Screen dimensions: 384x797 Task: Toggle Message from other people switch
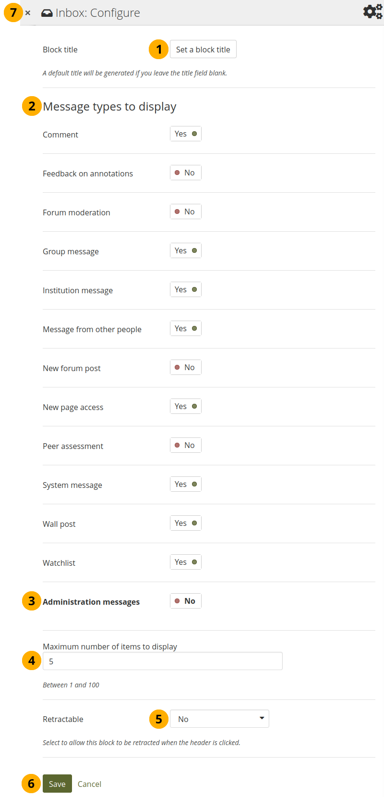(x=186, y=329)
